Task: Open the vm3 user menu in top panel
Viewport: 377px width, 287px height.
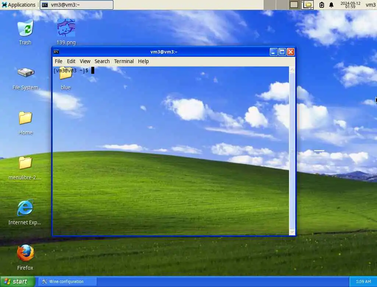Action: [370, 4]
